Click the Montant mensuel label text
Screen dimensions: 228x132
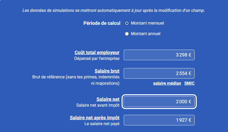147,23
